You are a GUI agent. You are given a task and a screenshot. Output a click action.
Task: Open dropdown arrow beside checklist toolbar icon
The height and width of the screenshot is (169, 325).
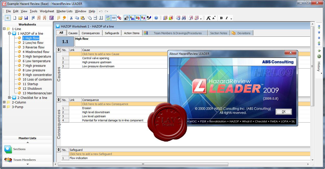(x=201, y=19)
